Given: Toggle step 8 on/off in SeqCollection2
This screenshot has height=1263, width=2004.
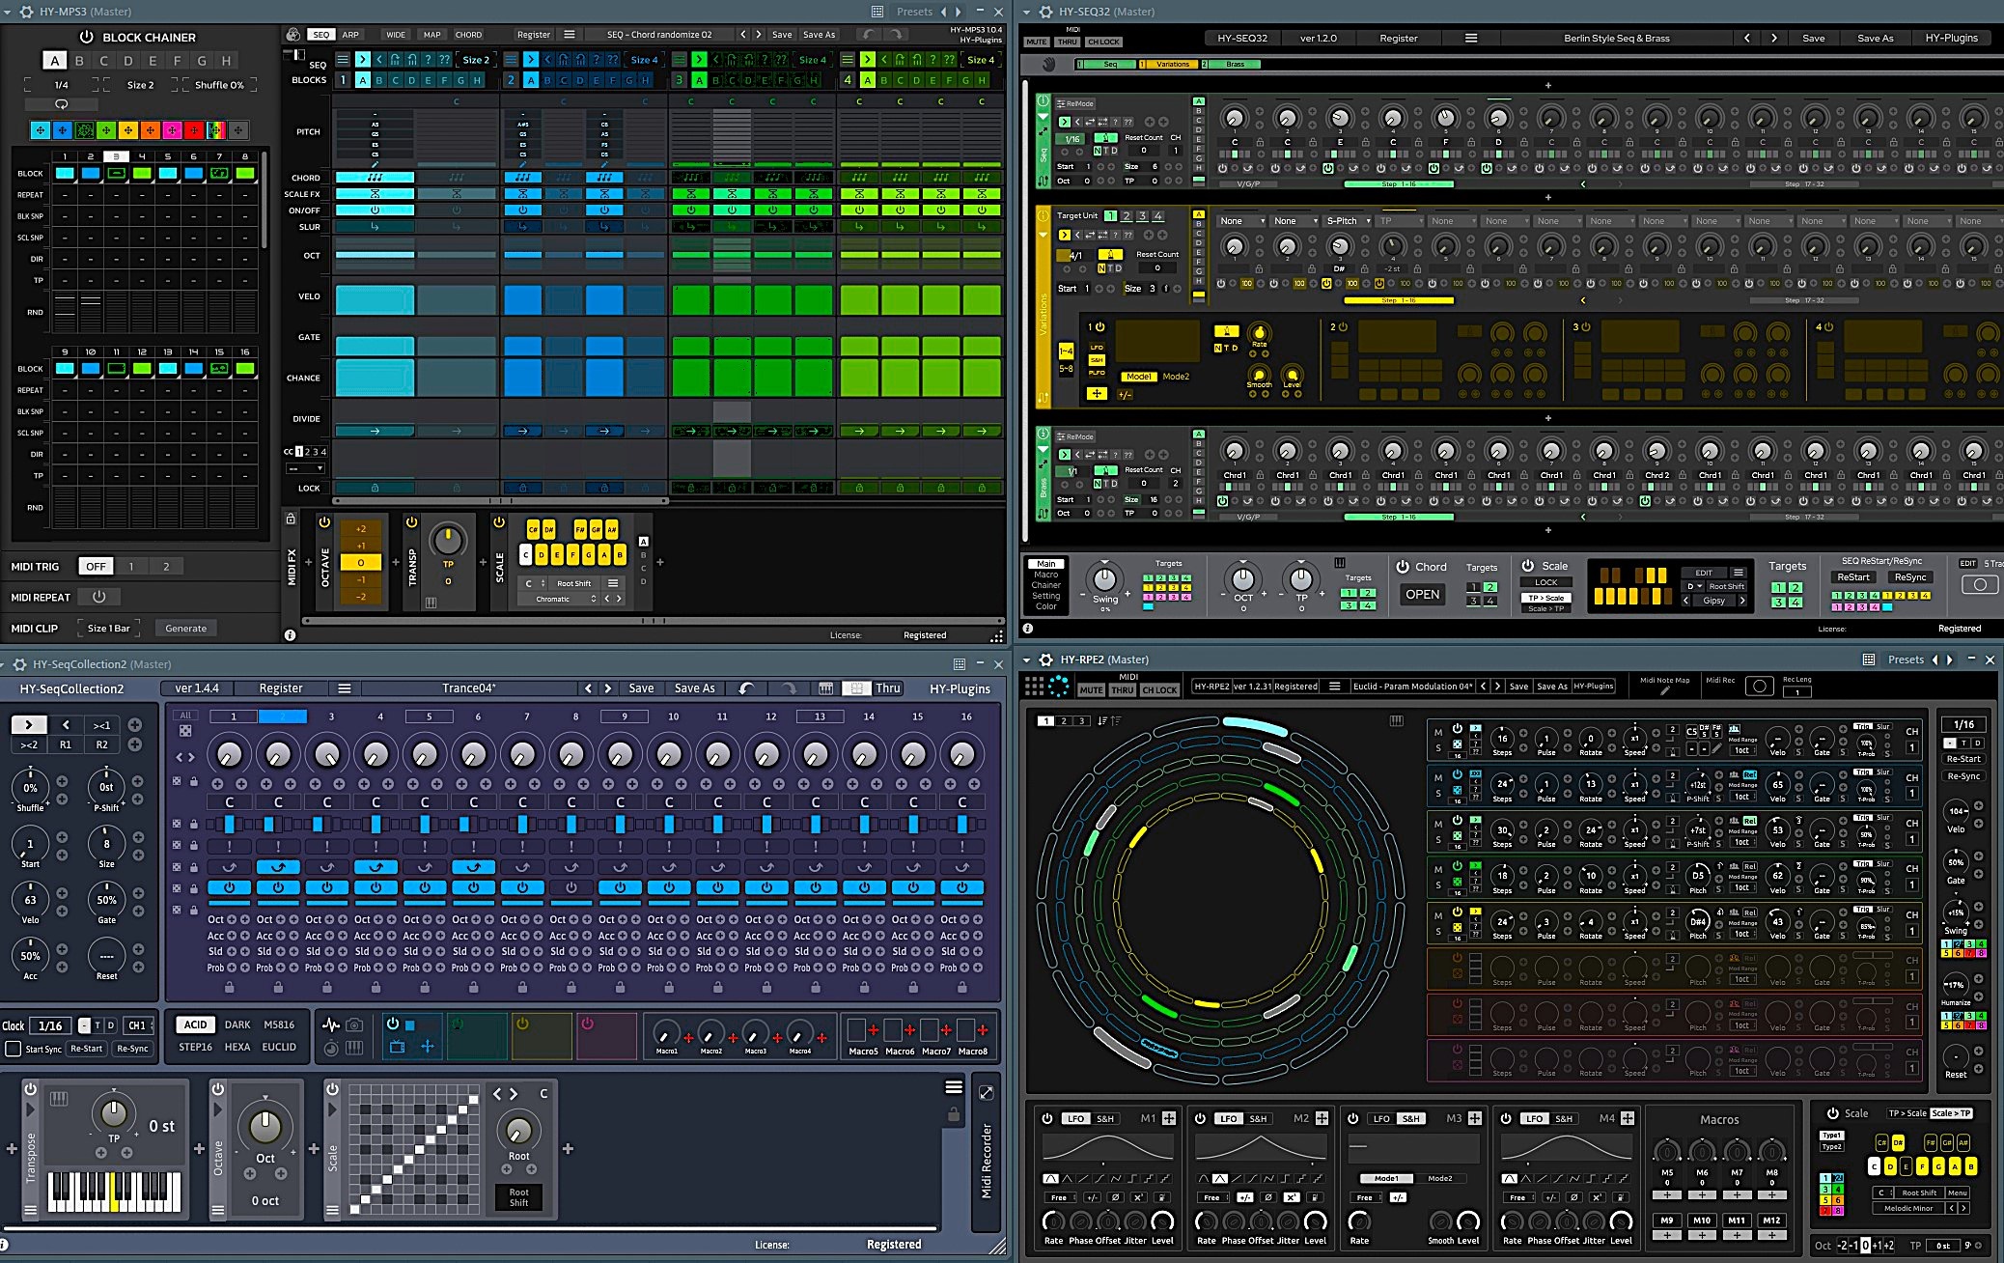Looking at the screenshot, I should (571, 887).
